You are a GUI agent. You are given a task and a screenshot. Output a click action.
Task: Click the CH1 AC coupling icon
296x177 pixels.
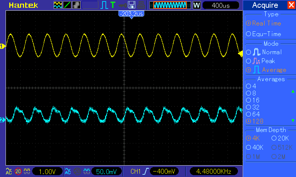pos(9,171)
